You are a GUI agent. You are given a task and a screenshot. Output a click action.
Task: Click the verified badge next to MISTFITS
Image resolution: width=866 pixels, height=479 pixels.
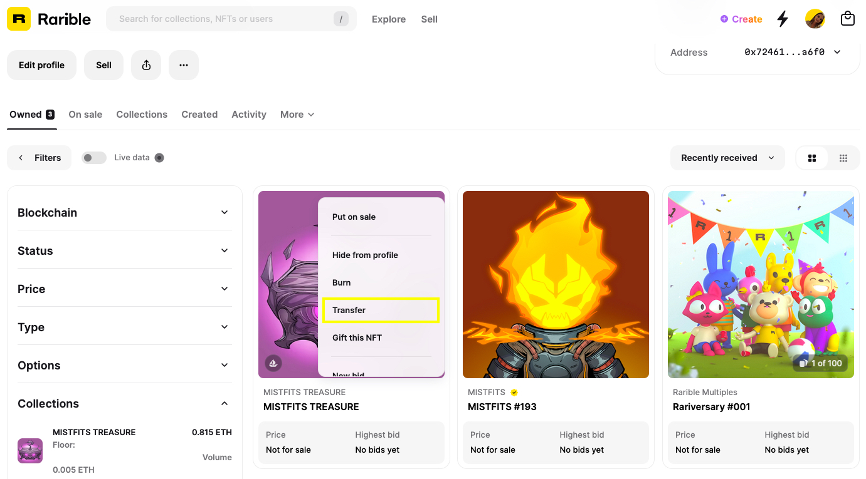click(514, 393)
